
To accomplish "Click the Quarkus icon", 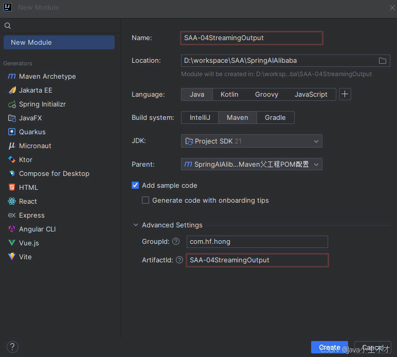I will pos(12,132).
